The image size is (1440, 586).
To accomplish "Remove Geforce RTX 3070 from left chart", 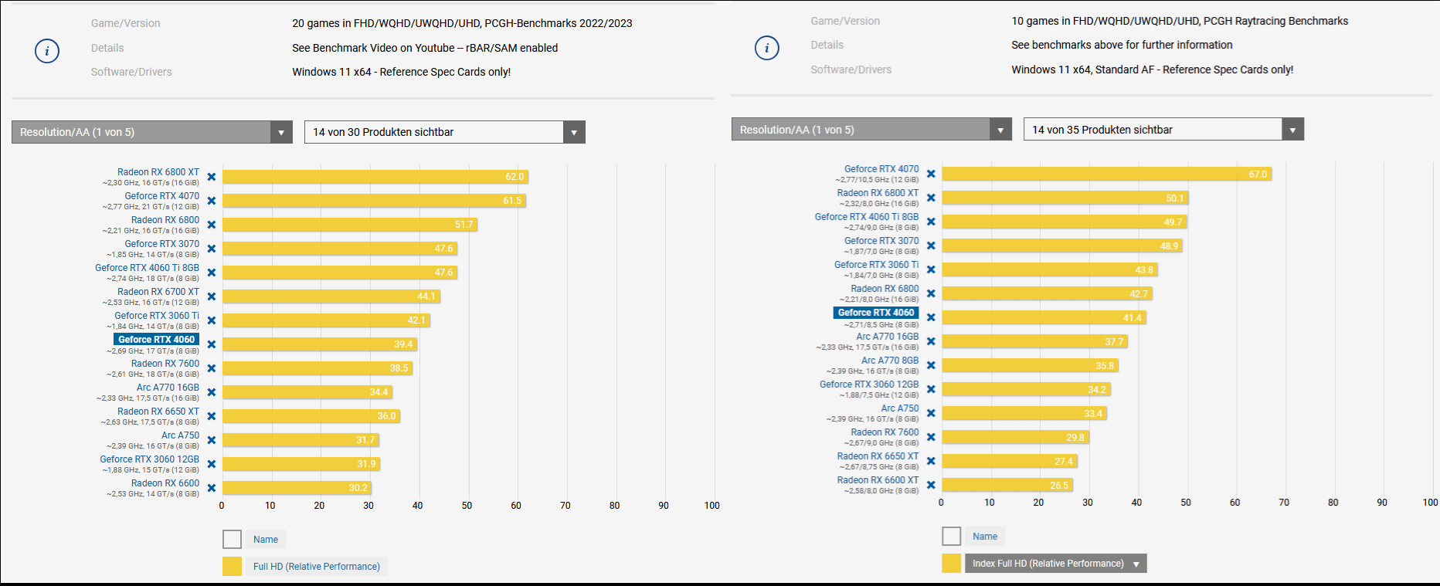I will pos(212,249).
